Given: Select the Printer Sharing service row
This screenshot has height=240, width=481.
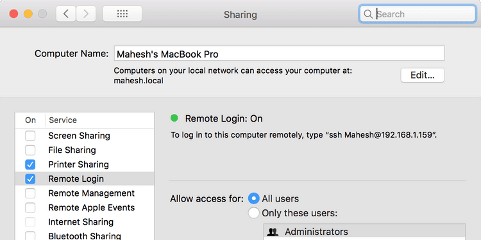Looking at the screenshot, I should tap(85, 164).
